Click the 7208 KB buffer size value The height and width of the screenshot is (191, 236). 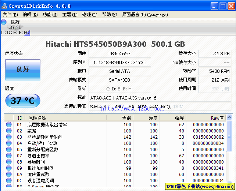215,54
